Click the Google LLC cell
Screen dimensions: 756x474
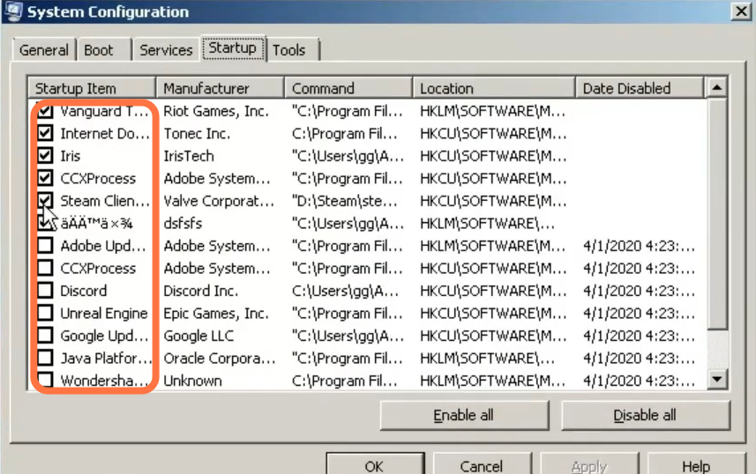pos(198,336)
